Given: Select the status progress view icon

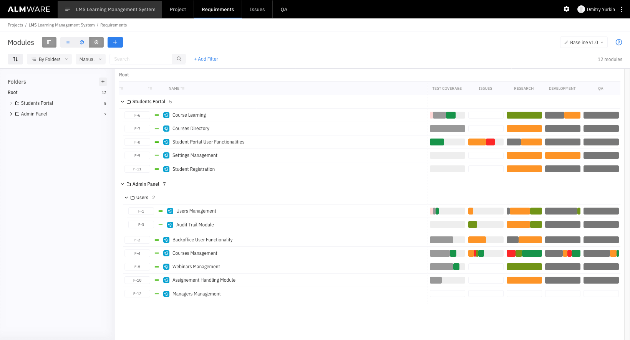Looking at the screenshot, I should click(x=96, y=42).
